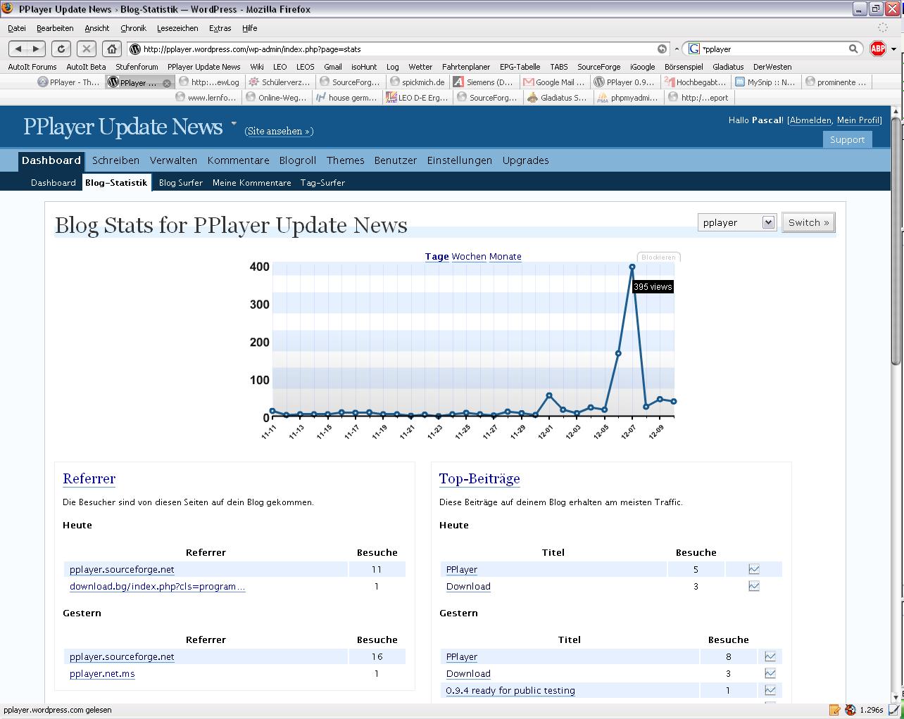This screenshot has width=904, height=719.
Task: Open the Adblock Plus ABP icon
Action: pyautogui.click(x=877, y=49)
